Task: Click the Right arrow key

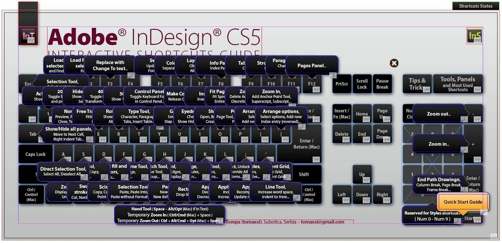Action: 382,194
